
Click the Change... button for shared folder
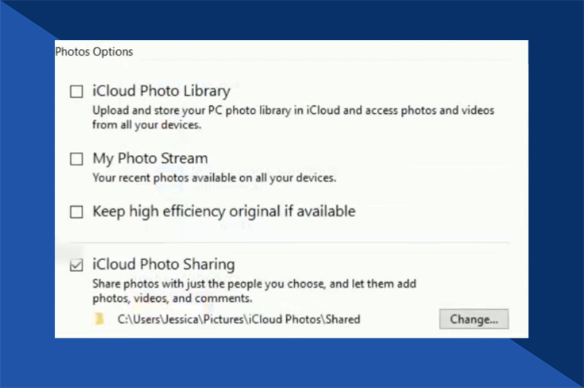[474, 319]
